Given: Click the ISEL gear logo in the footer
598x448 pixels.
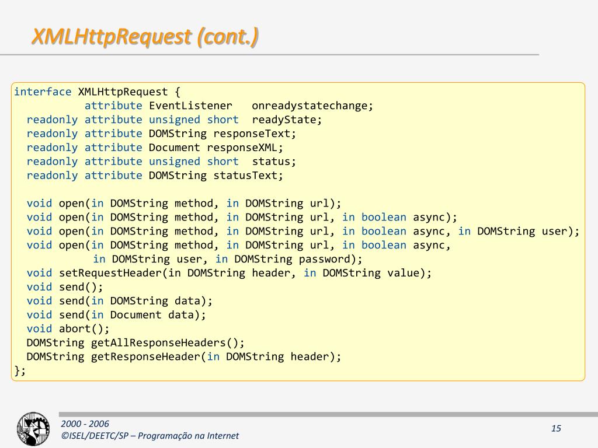Looking at the screenshot, I should [33, 429].
